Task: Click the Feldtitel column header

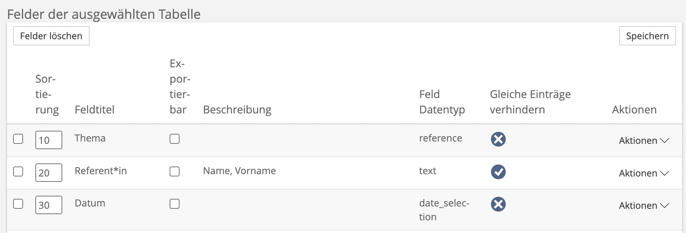Action: point(95,110)
